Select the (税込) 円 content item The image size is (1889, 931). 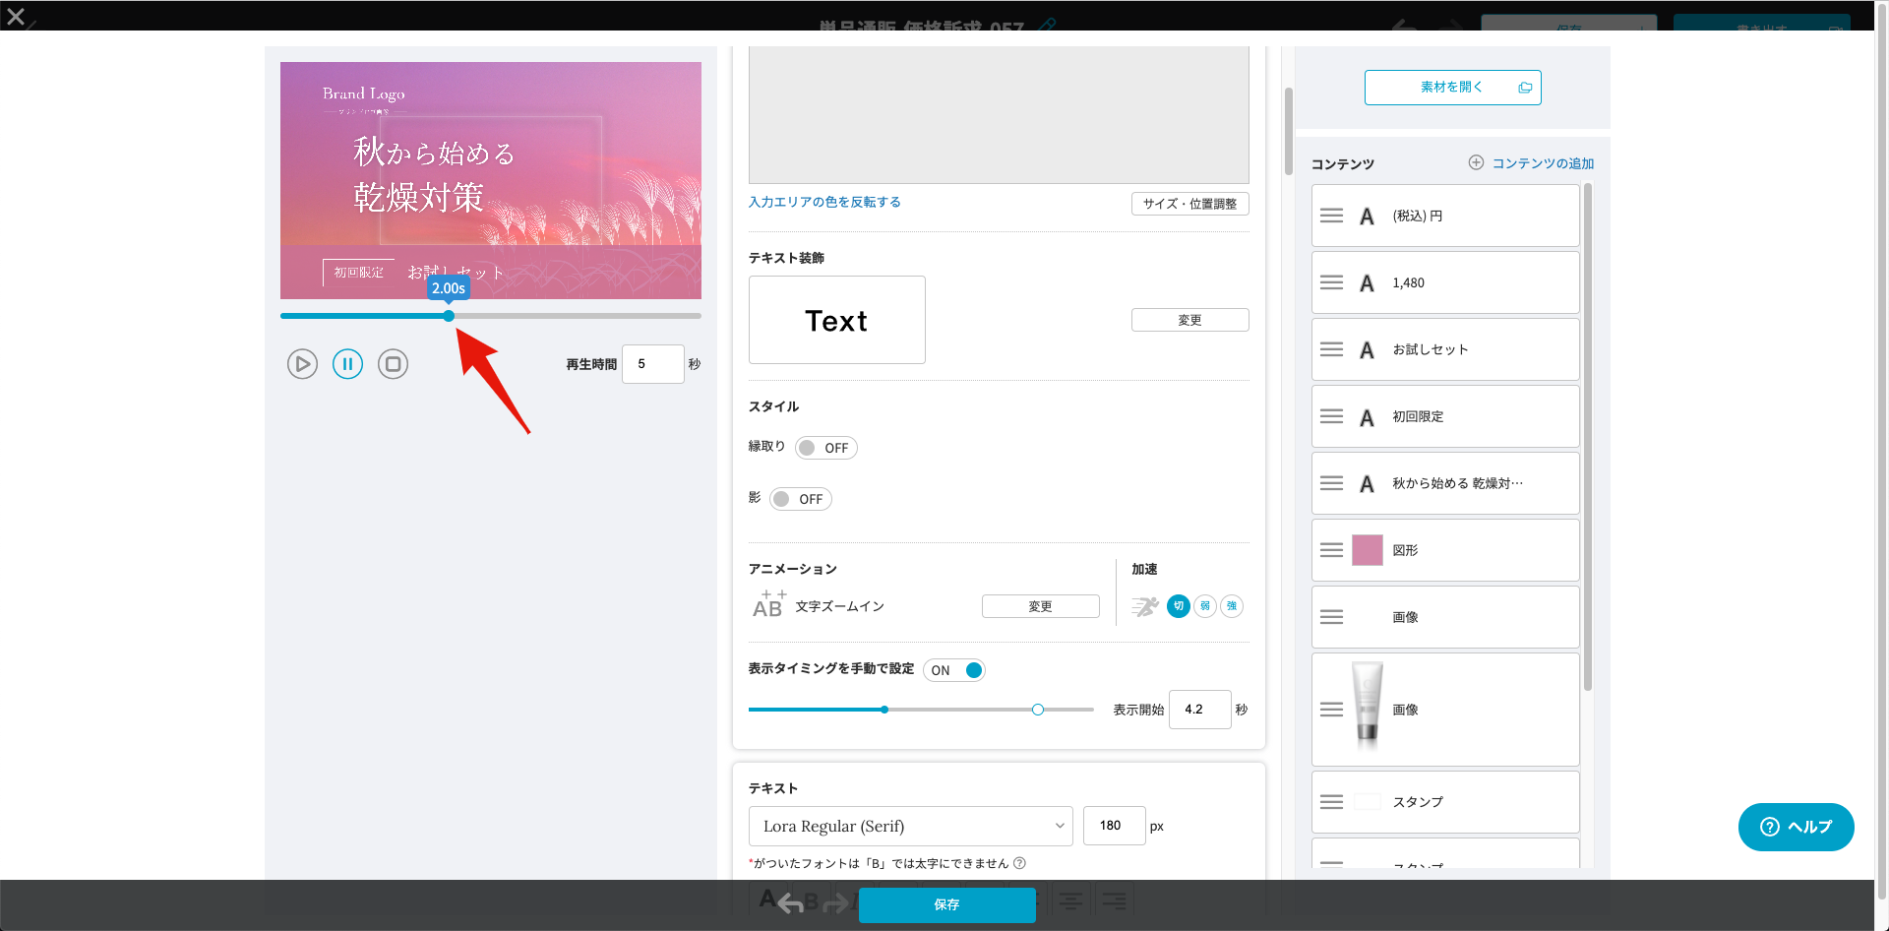tap(1445, 216)
